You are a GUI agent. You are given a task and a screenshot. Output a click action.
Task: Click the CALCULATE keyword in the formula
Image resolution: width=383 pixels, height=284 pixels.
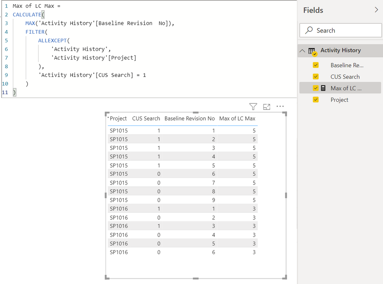[27, 15]
